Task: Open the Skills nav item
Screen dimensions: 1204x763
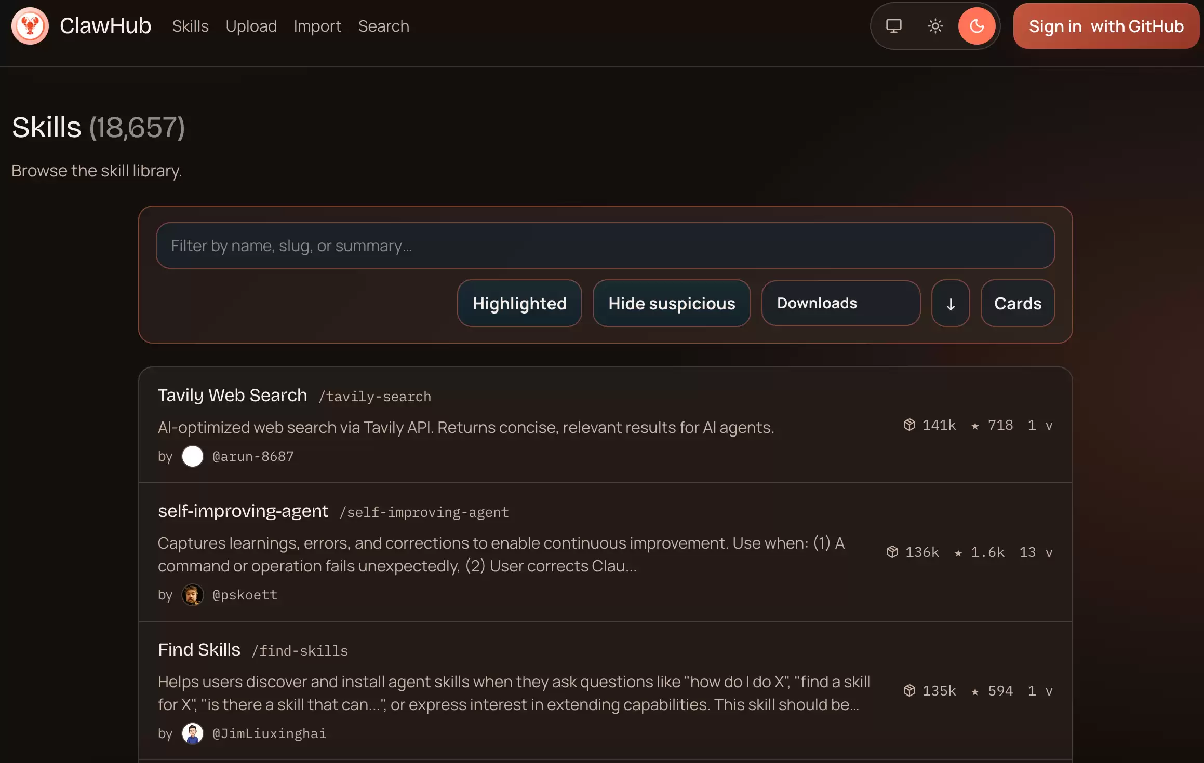Action: click(190, 26)
